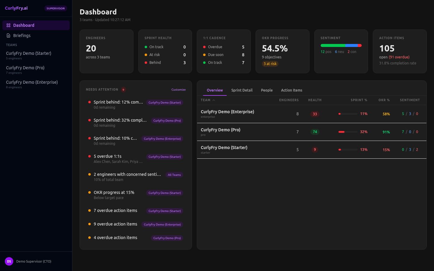Viewport: 434px width, 271px height.
Task: Open Dashboard via the grid icon
Action: point(8,25)
